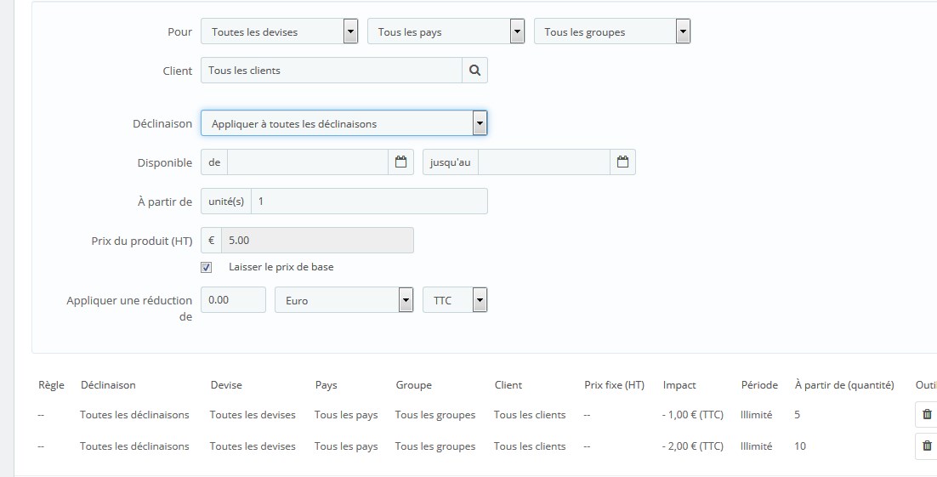
Task: Click the client search magnifier icon
Action: (x=475, y=71)
